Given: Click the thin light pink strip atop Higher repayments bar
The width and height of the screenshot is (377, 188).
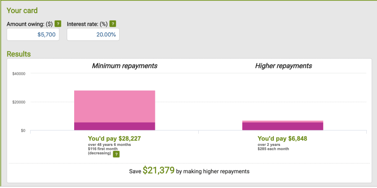Looking at the screenshot, I should tap(283, 121).
